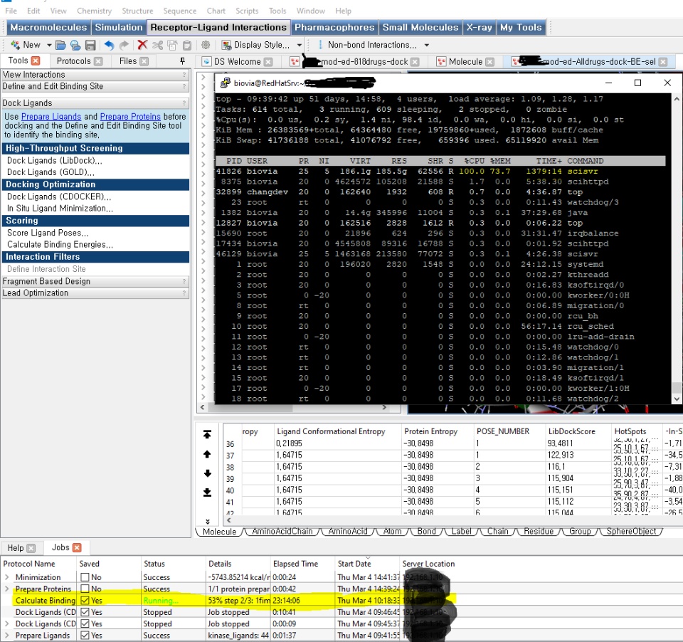Click the Paste clipboard icon
683x642 pixels.
point(187,44)
